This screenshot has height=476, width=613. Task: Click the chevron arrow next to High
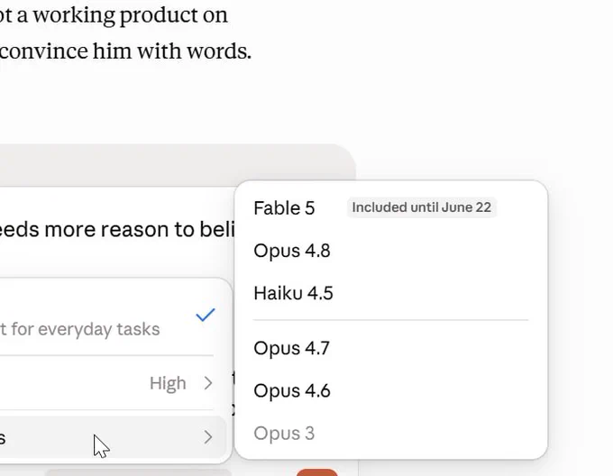pos(208,383)
